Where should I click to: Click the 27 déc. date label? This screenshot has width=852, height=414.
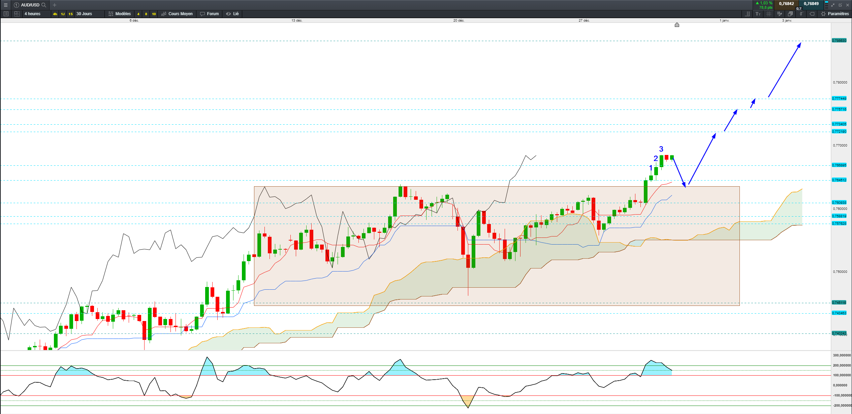pyautogui.click(x=584, y=21)
